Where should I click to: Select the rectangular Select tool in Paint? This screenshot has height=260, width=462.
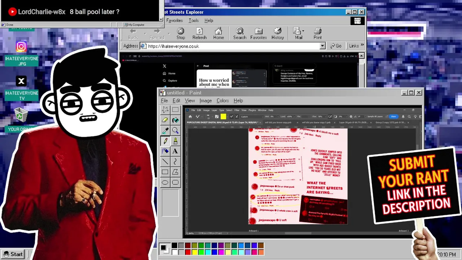175,110
